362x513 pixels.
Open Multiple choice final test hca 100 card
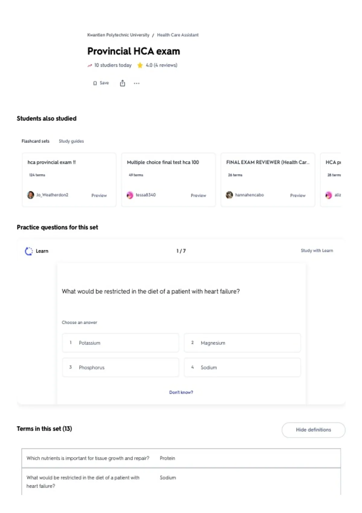point(168,180)
